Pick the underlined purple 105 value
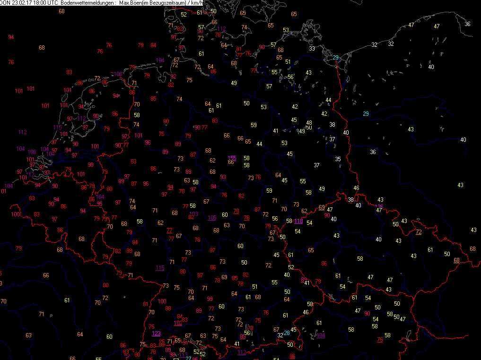The width and height of the screenshot is (481, 360). 212,217
